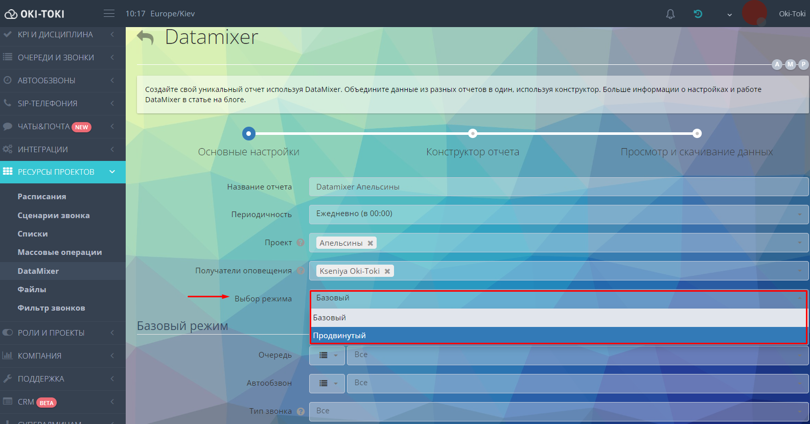The image size is (810, 424).
Task: Click the clock icon of Автообзвоны
Action: click(x=8, y=80)
